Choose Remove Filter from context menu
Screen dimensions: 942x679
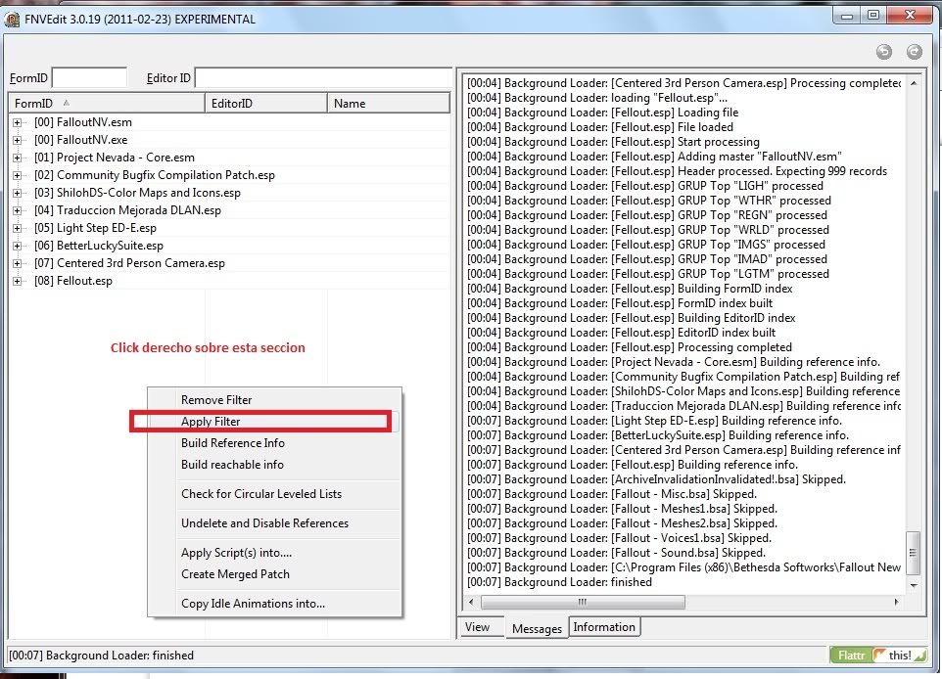274,400
